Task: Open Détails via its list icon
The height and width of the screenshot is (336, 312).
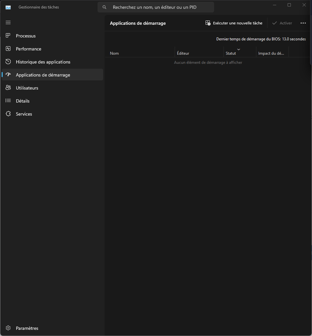Action: click(x=8, y=101)
